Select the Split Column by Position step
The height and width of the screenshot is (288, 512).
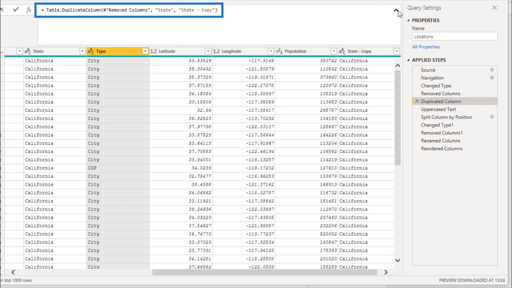click(446, 117)
